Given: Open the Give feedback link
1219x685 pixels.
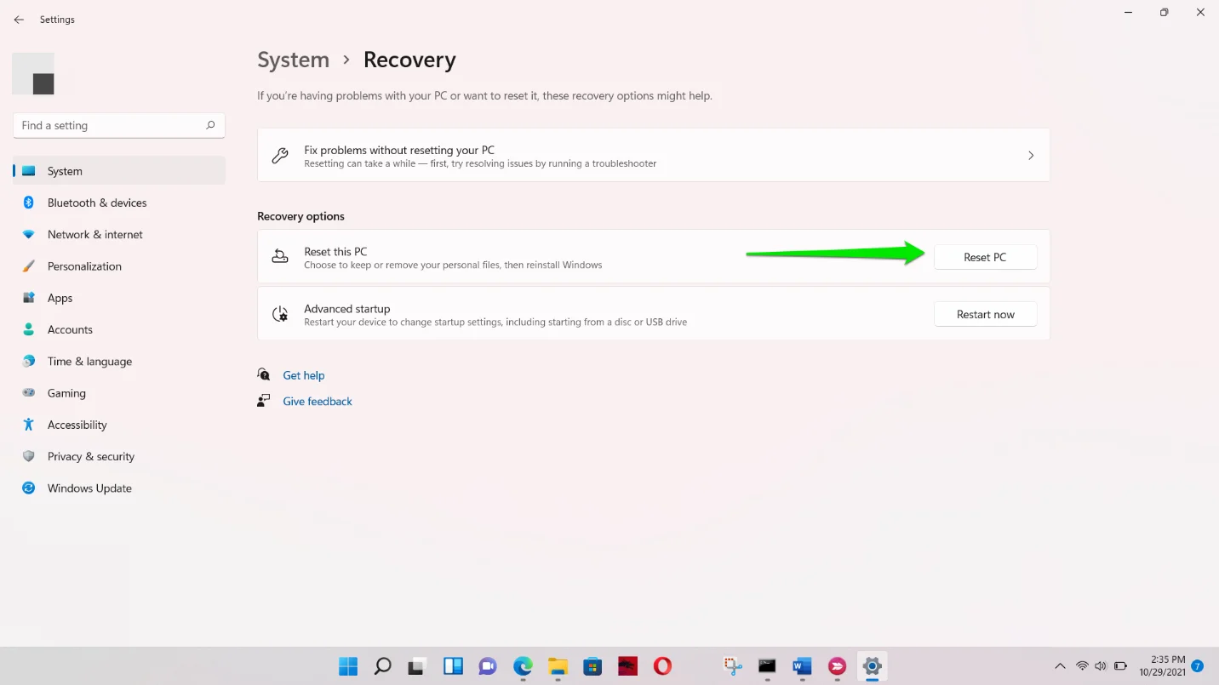Looking at the screenshot, I should (318, 401).
